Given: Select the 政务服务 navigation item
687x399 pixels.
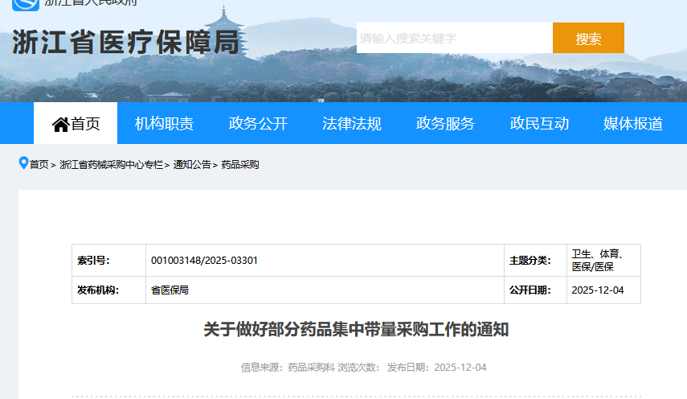Looking at the screenshot, I should pyautogui.click(x=445, y=123).
